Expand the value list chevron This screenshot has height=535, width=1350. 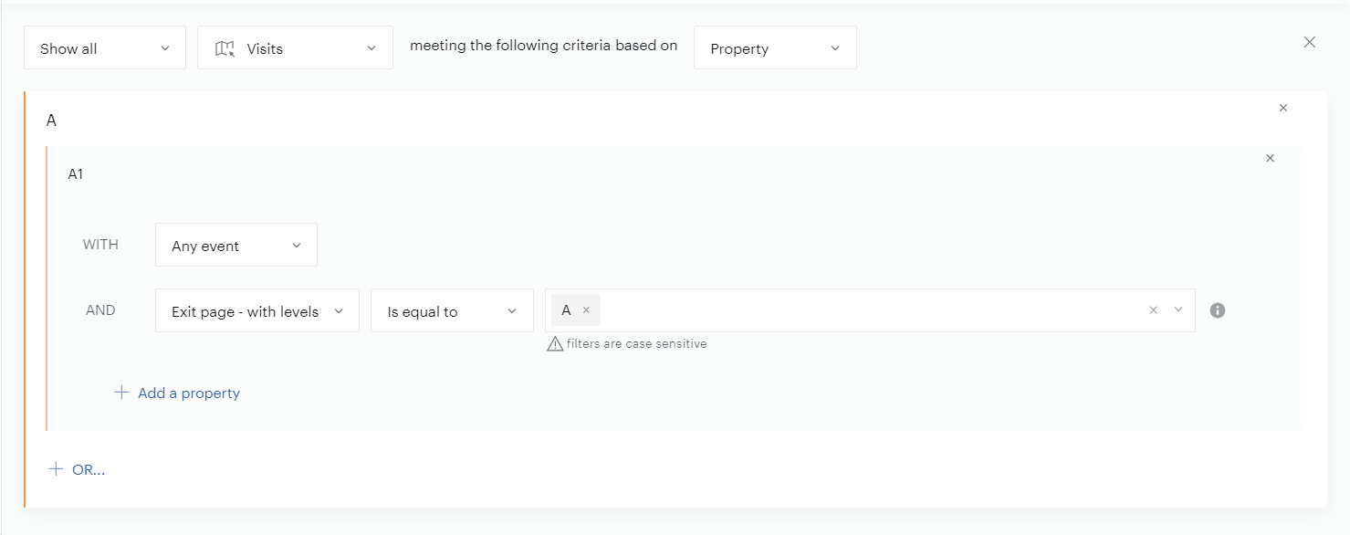pyautogui.click(x=1177, y=310)
